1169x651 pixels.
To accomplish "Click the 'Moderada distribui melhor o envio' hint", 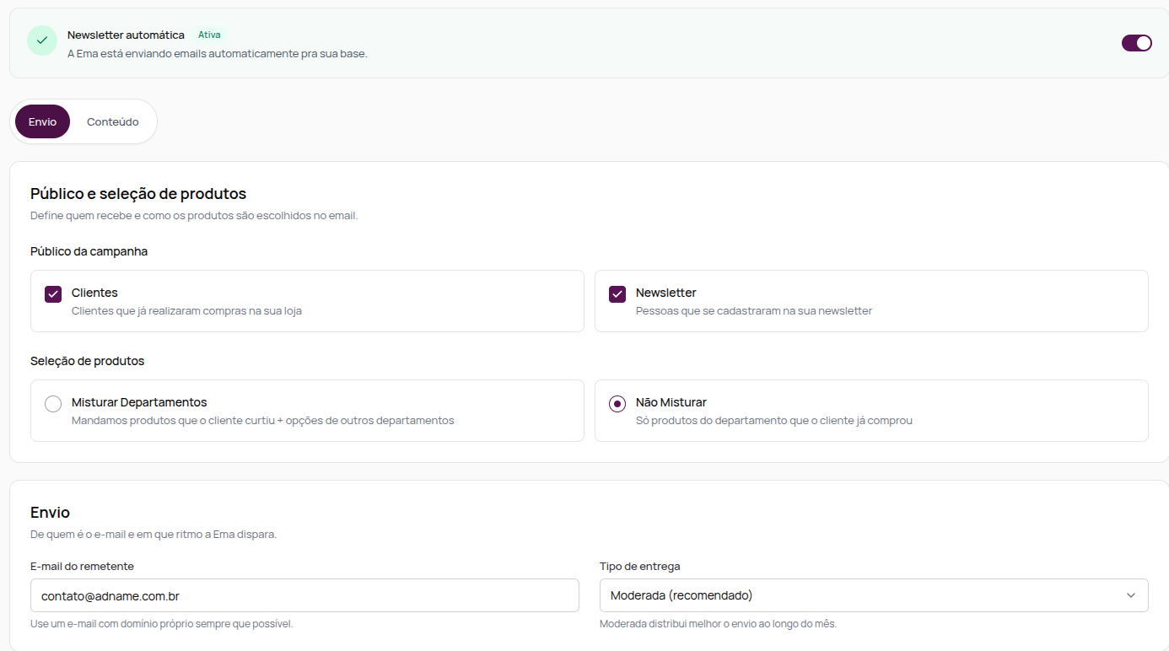I will [x=718, y=624].
